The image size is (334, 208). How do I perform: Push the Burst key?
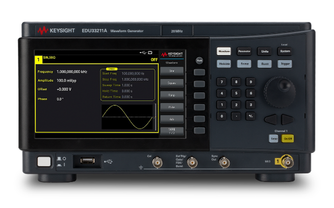pos(265,64)
